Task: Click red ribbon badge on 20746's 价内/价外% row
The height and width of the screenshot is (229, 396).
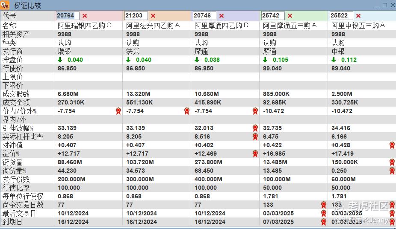Action: click(255, 111)
